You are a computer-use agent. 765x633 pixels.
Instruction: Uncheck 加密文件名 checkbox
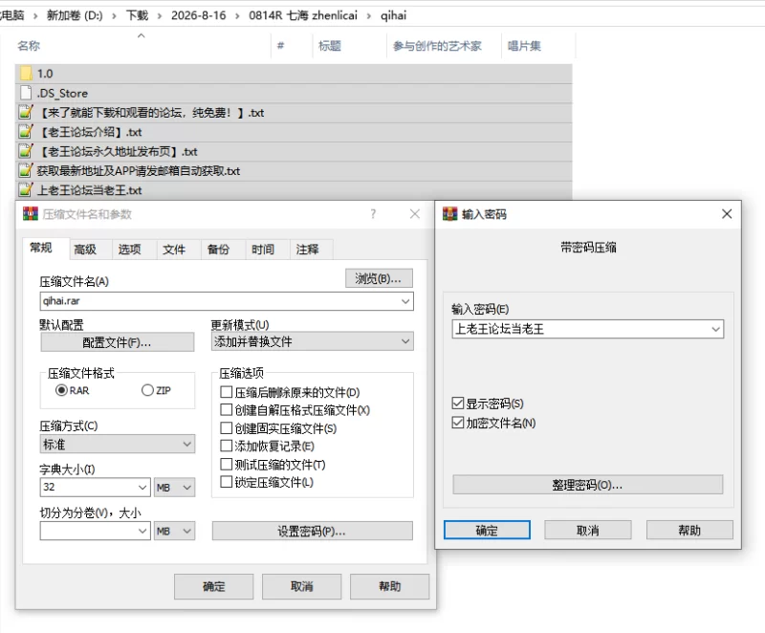[458, 423]
